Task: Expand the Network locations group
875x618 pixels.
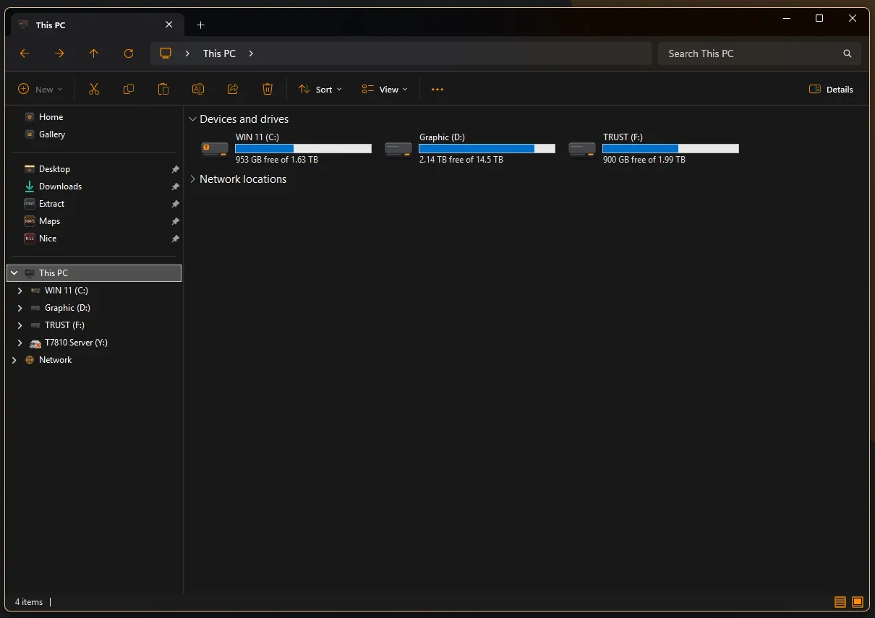Action: [192, 179]
